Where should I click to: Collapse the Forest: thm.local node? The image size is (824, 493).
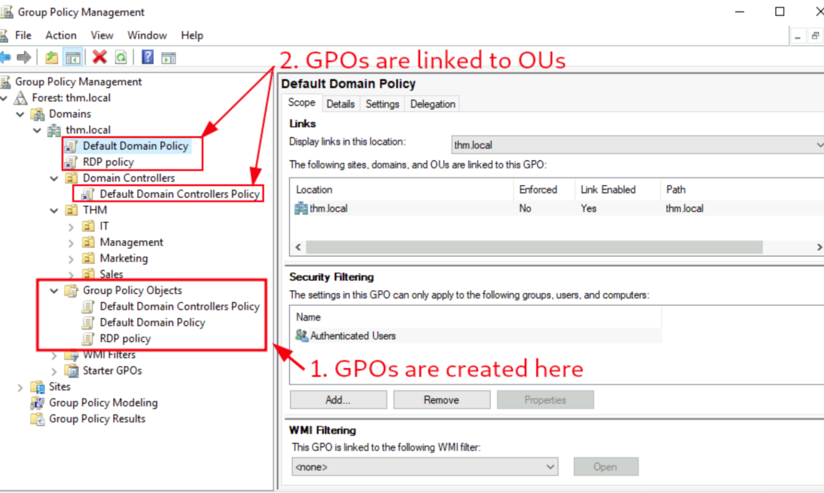coord(5,98)
